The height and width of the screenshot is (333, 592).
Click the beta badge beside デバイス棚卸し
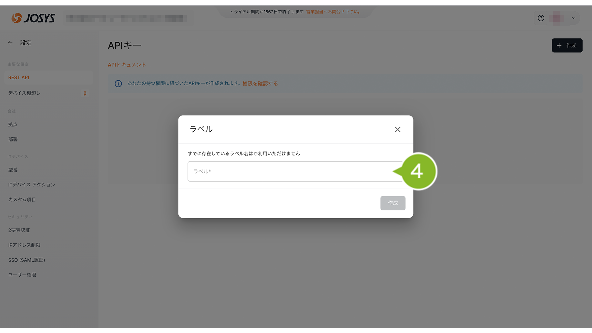coord(85,93)
